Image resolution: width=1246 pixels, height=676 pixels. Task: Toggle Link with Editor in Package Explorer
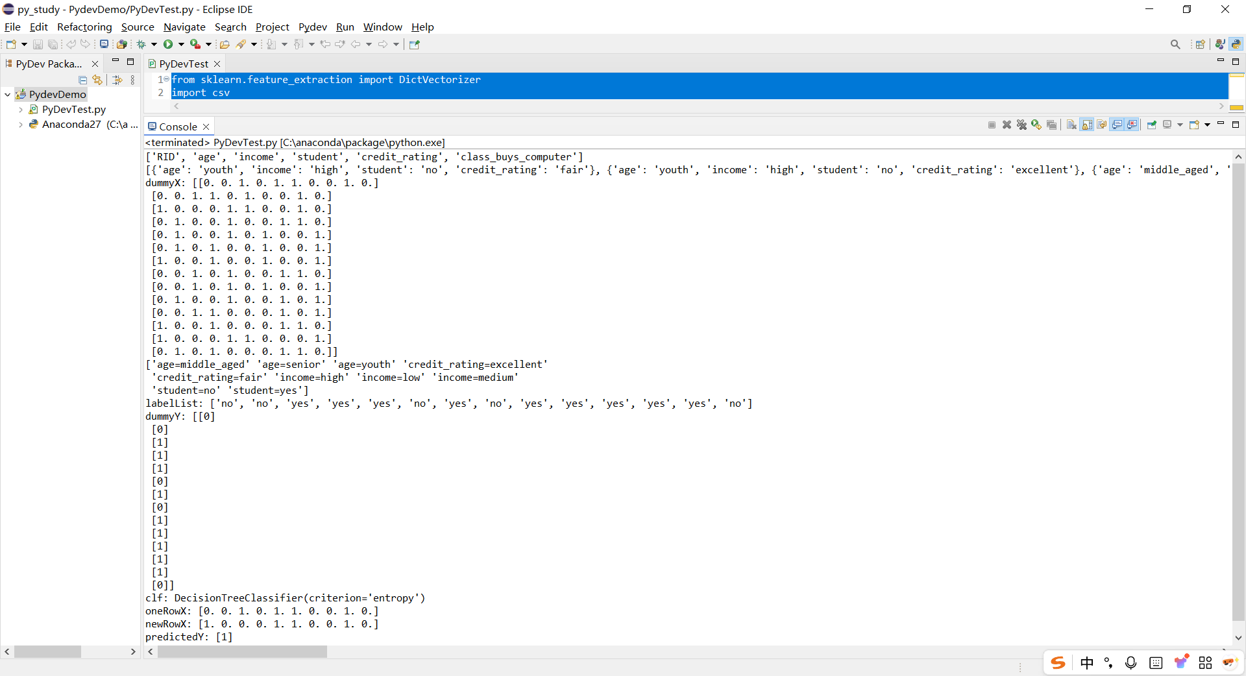97,80
